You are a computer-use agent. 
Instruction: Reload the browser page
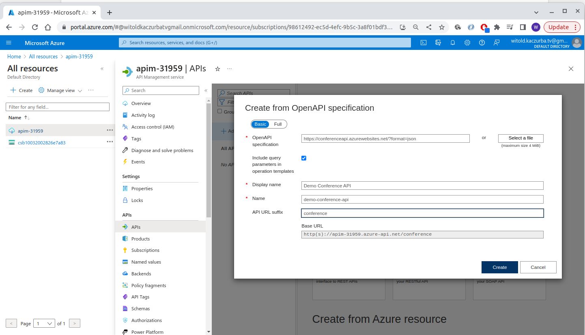point(35,27)
